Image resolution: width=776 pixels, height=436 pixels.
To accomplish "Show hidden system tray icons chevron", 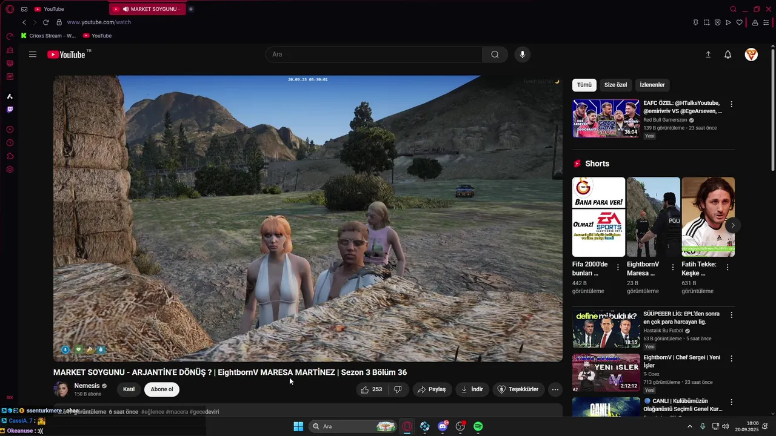I will pyautogui.click(x=689, y=426).
